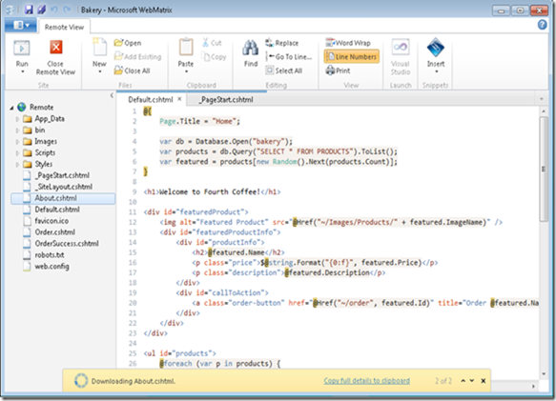The height and width of the screenshot is (401, 556).
Task: Toggle Word Wrap in View group
Action: [x=348, y=43]
